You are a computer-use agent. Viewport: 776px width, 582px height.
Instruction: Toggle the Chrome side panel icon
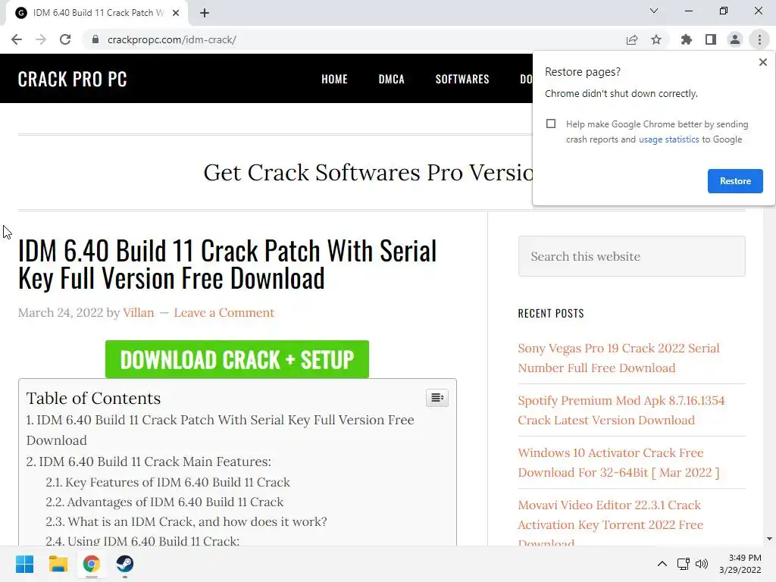(x=711, y=39)
